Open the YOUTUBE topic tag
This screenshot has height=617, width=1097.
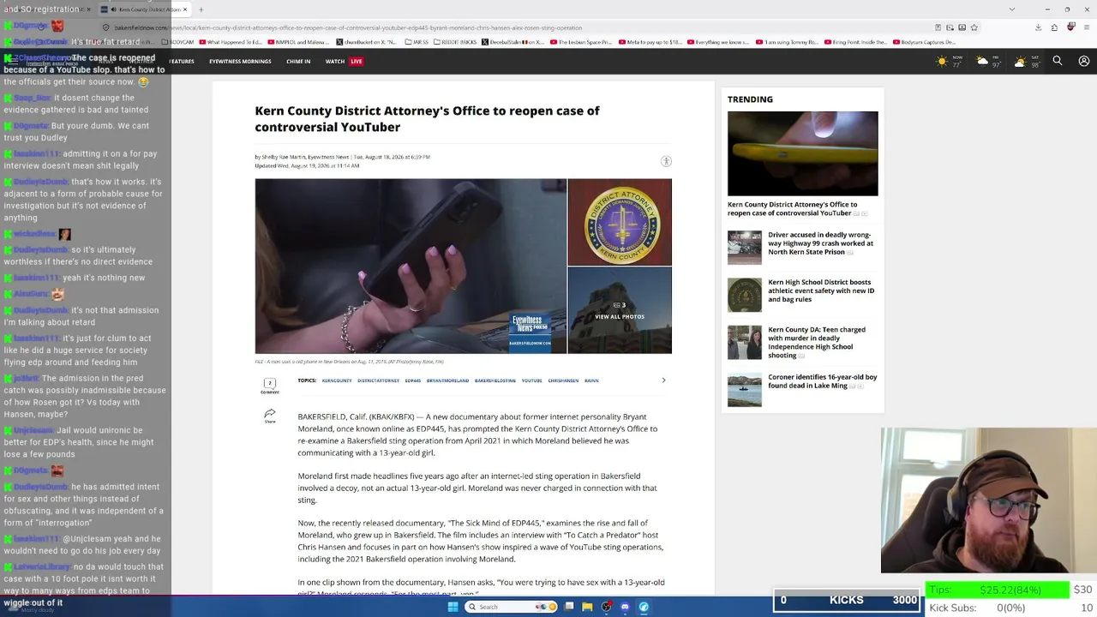[531, 380]
